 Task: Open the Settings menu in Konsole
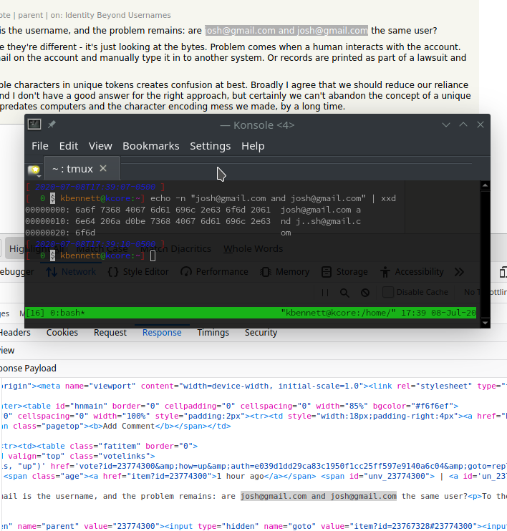(x=210, y=146)
